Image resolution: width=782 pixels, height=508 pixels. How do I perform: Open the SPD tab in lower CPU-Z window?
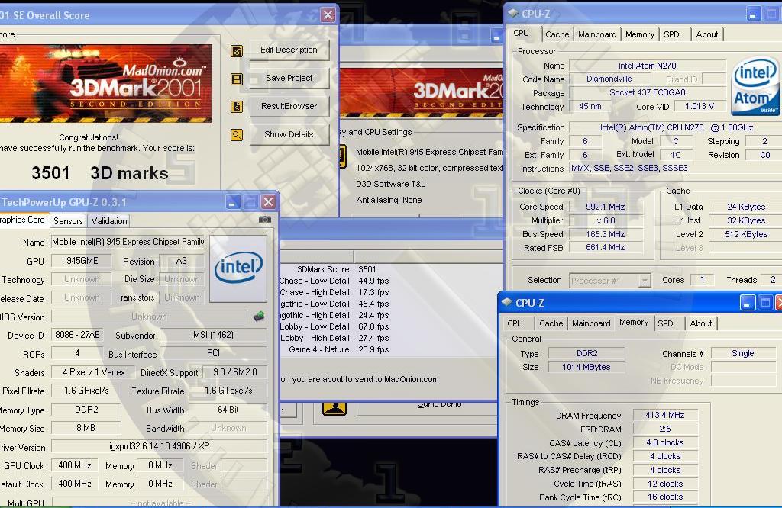pos(666,323)
